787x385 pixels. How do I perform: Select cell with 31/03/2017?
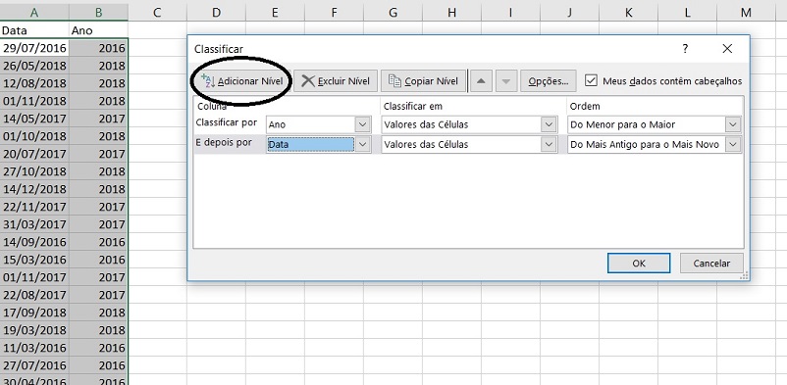[x=34, y=224]
